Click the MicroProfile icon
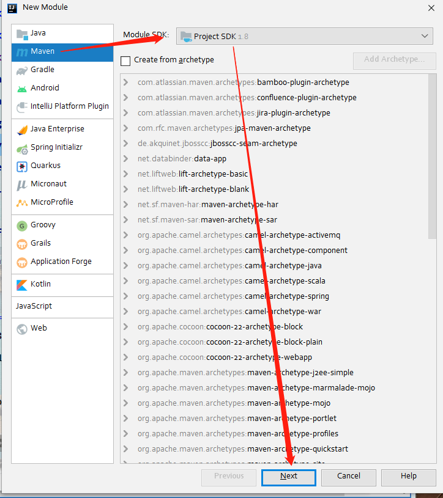 pos(22,203)
